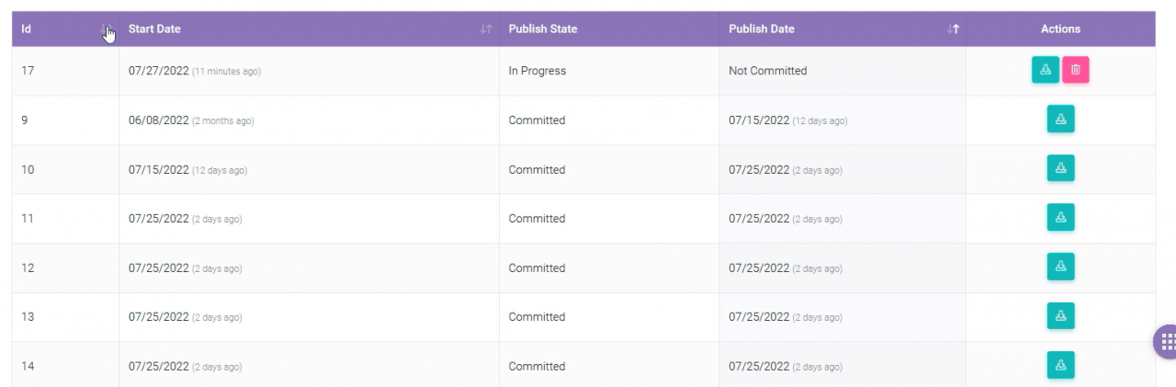The width and height of the screenshot is (1176, 387).
Task: Click the Publish Date column header label
Action: 762,28
